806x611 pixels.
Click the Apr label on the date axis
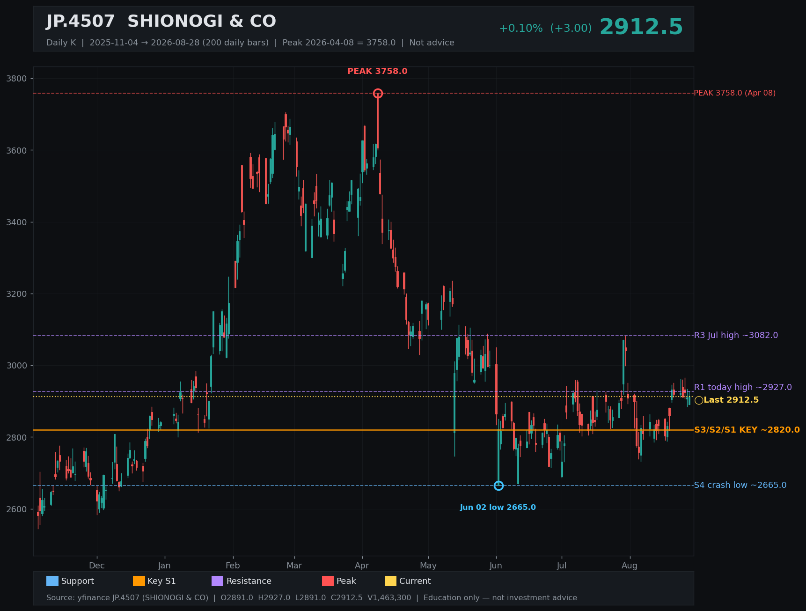pyautogui.click(x=362, y=566)
